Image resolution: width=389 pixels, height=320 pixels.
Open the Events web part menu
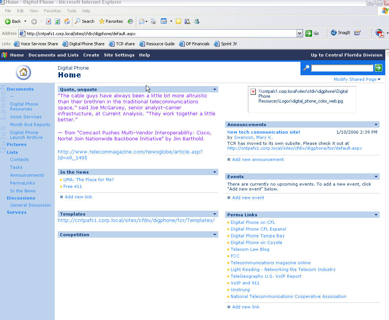376,176
